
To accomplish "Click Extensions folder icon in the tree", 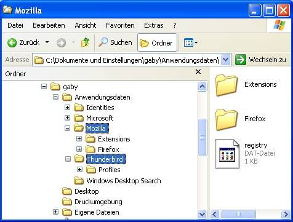I will click(90, 139).
